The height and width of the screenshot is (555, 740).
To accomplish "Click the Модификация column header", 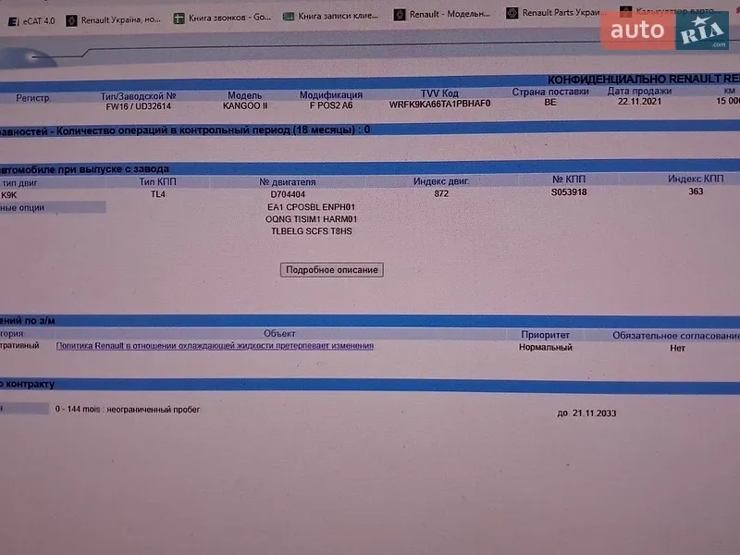I will tap(331, 95).
